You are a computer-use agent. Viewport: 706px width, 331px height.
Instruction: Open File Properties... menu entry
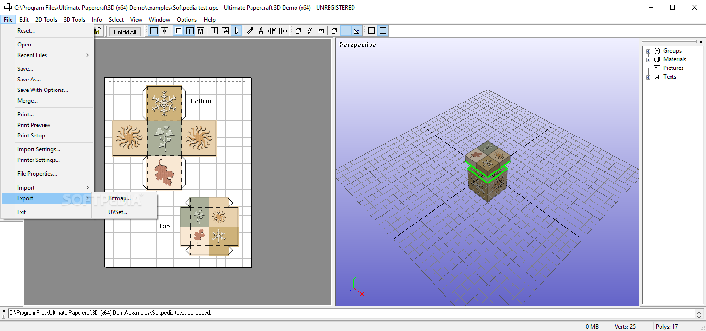(x=47, y=174)
